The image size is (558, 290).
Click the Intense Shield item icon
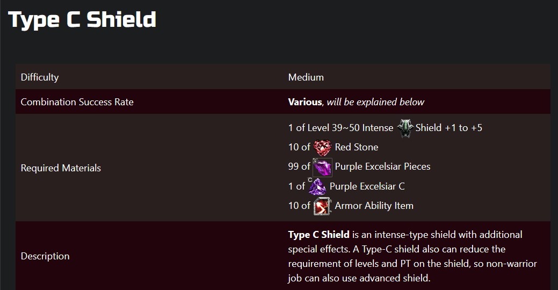404,128
